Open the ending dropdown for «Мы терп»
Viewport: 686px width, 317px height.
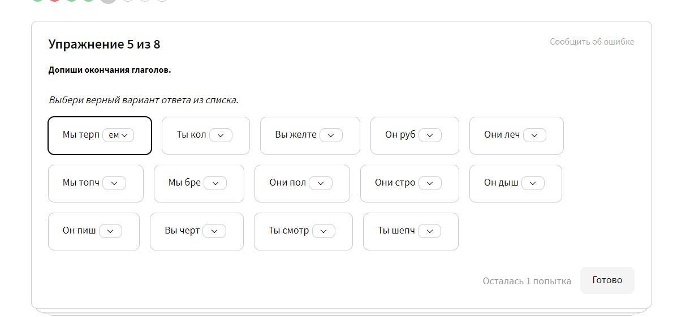(118, 135)
